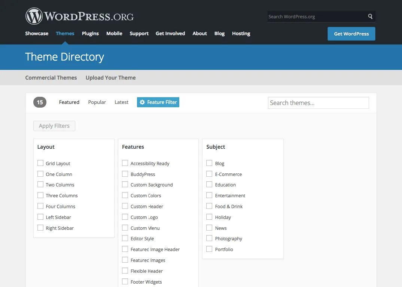Open the Commercial Themes link
This screenshot has height=287, width=402.
(51, 78)
